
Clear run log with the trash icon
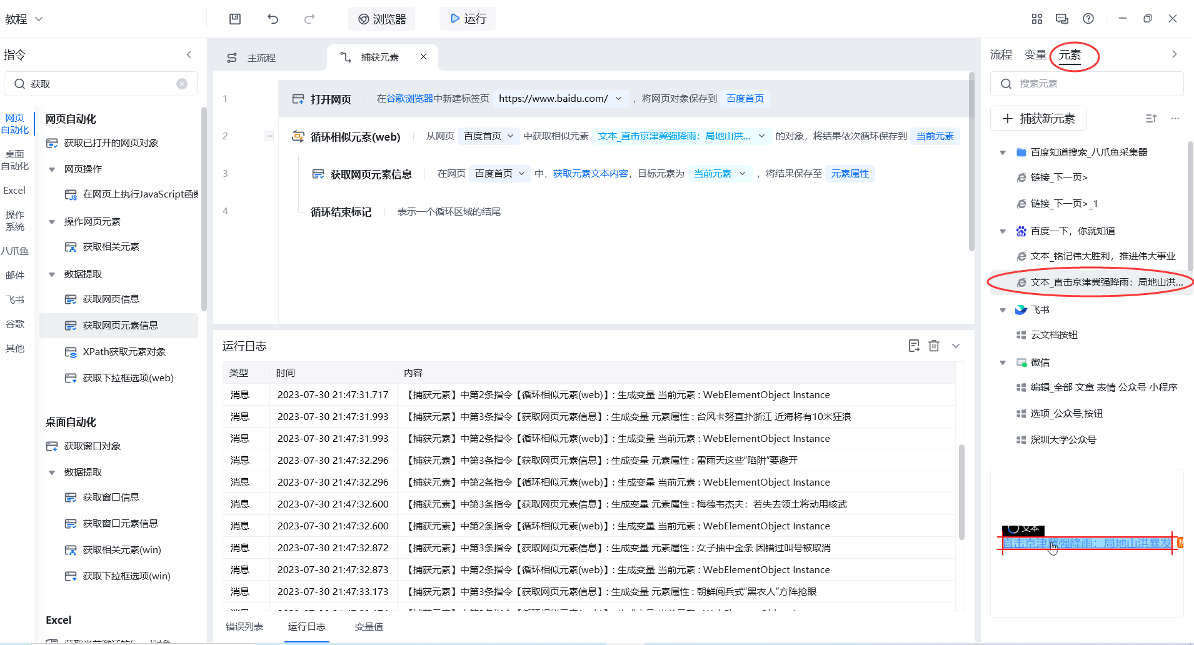pos(934,346)
